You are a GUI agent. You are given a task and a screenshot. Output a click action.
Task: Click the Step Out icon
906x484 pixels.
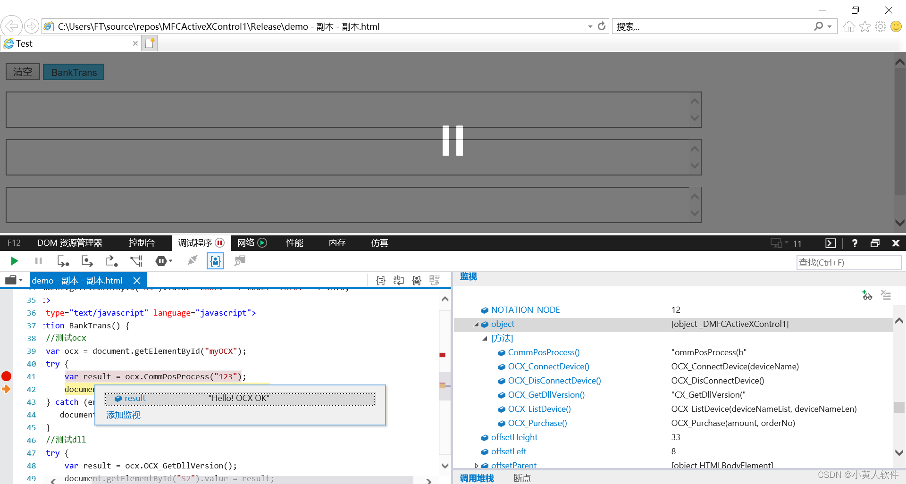(x=111, y=261)
